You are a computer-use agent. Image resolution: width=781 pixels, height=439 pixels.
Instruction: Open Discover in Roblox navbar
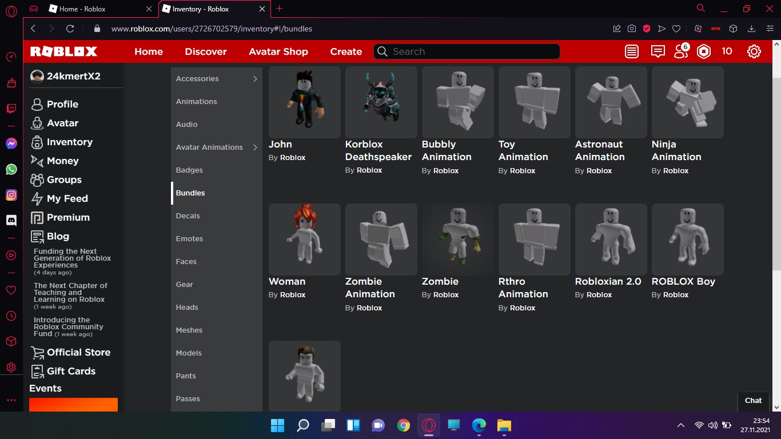[206, 51]
